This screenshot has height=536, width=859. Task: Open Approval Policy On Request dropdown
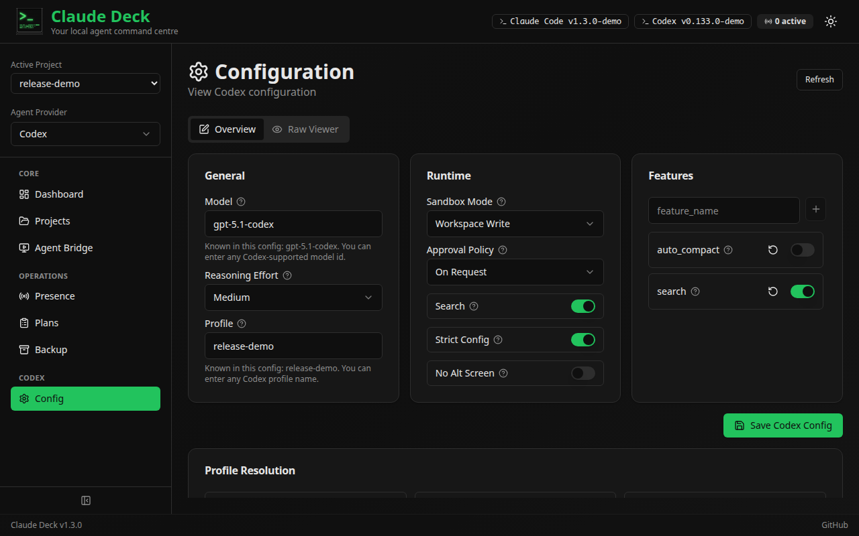tap(515, 272)
